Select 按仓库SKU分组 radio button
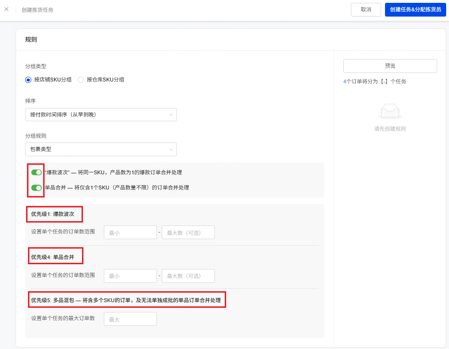The height and width of the screenshot is (349, 449). pos(81,80)
